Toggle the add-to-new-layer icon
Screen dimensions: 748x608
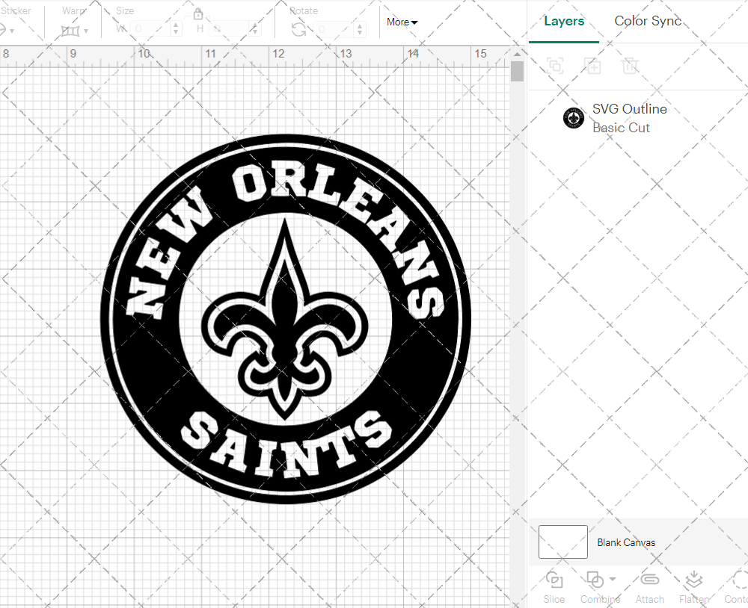pyautogui.click(x=593, y=66)
